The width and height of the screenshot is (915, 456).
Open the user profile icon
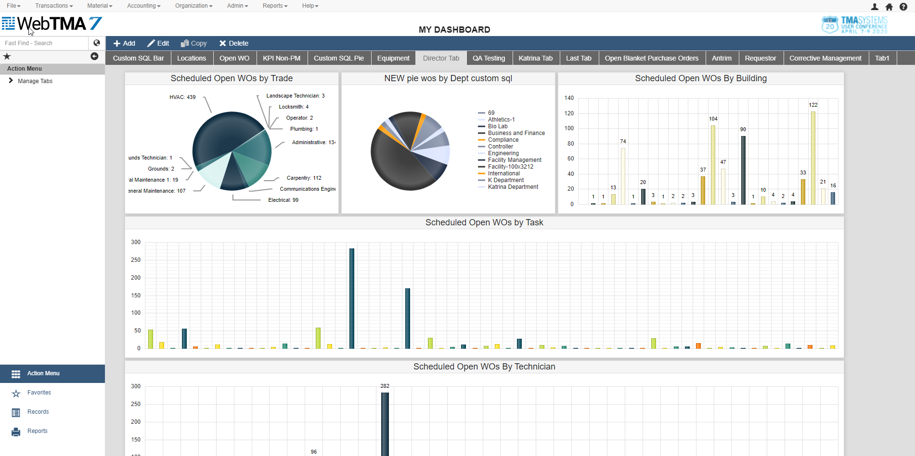(874, 7)
